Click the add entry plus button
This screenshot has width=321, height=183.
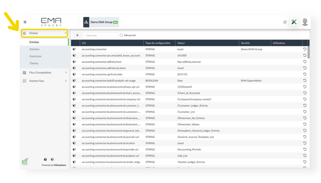pos(77,35)
